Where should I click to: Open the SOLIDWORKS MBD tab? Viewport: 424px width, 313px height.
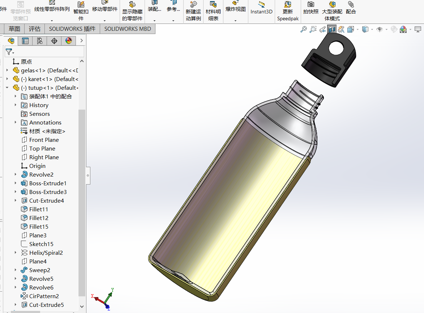[x=128, y=29]
